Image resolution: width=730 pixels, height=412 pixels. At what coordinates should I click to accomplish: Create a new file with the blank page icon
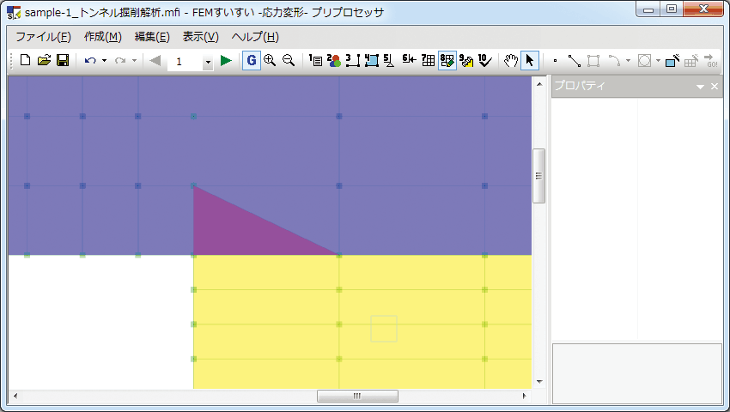pos(25,61)
